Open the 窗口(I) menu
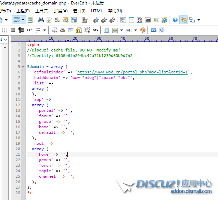Screen dimensions: 218x200 point(79,11)
